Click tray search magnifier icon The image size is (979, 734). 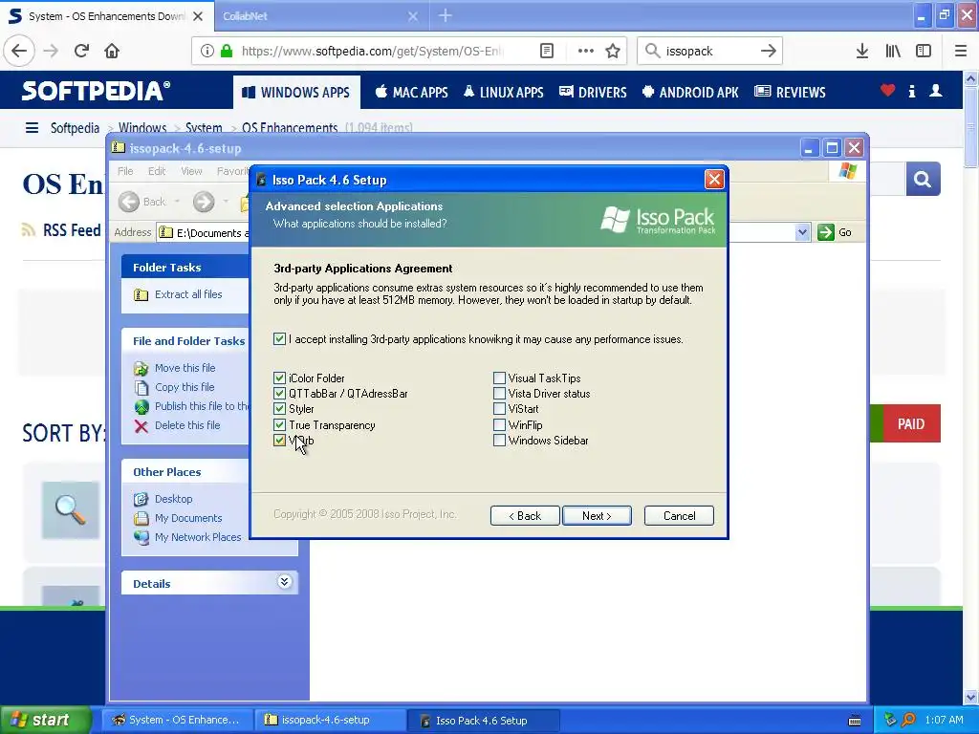point(908,720)
